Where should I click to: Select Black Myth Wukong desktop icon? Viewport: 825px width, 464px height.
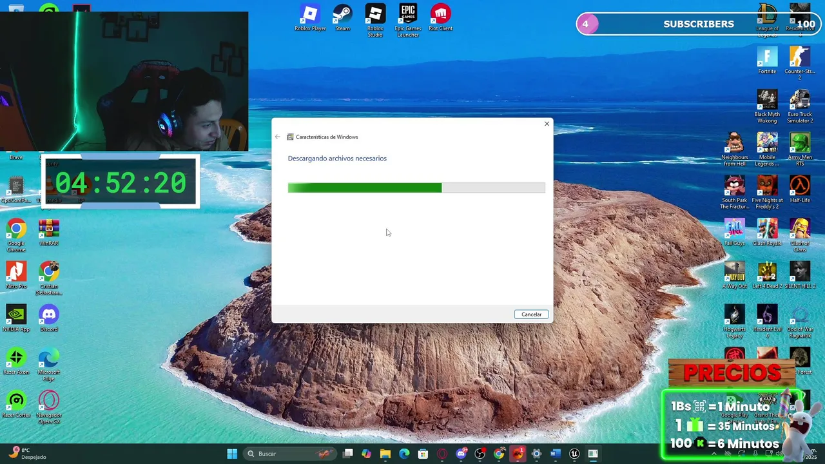pyautogui.click(x=767, y=107)
